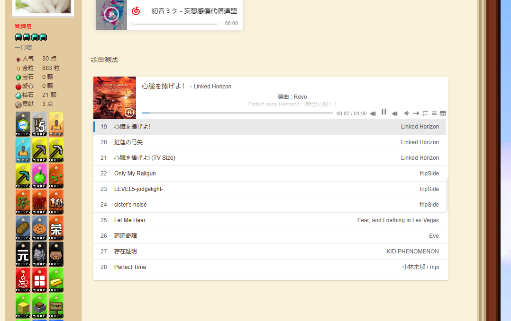This screenshot has width=511, height=321.
Task: Click the 爱心 0 颗 stat
Action: [x=34, y=86]
